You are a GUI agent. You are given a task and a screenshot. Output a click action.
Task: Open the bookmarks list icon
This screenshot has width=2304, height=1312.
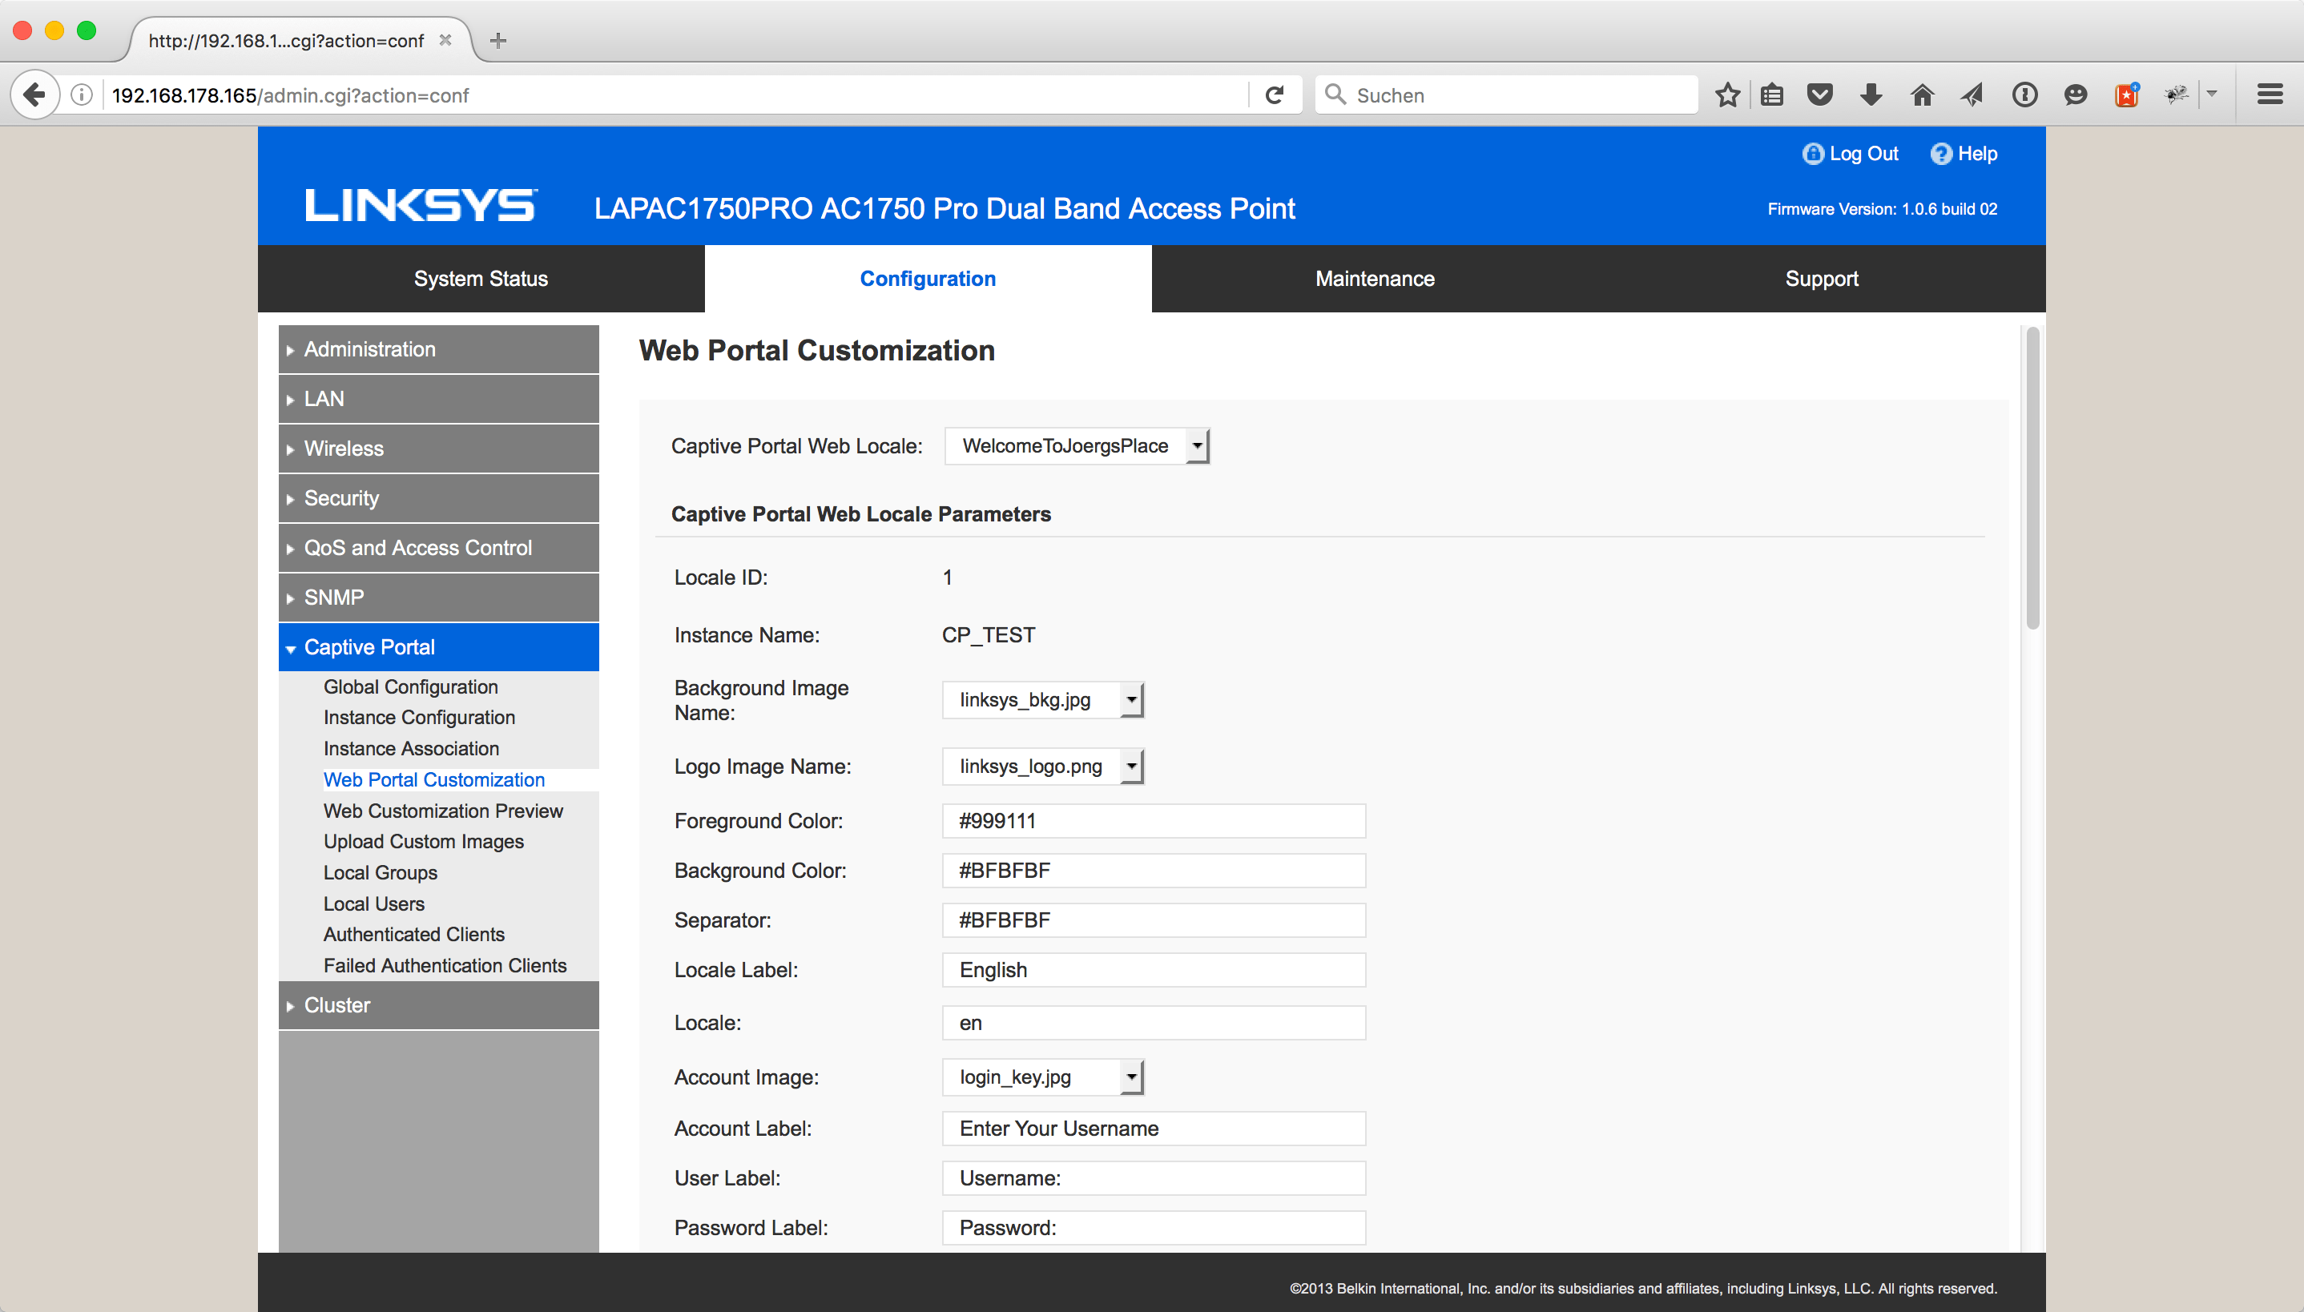(x=1772, y=95)
